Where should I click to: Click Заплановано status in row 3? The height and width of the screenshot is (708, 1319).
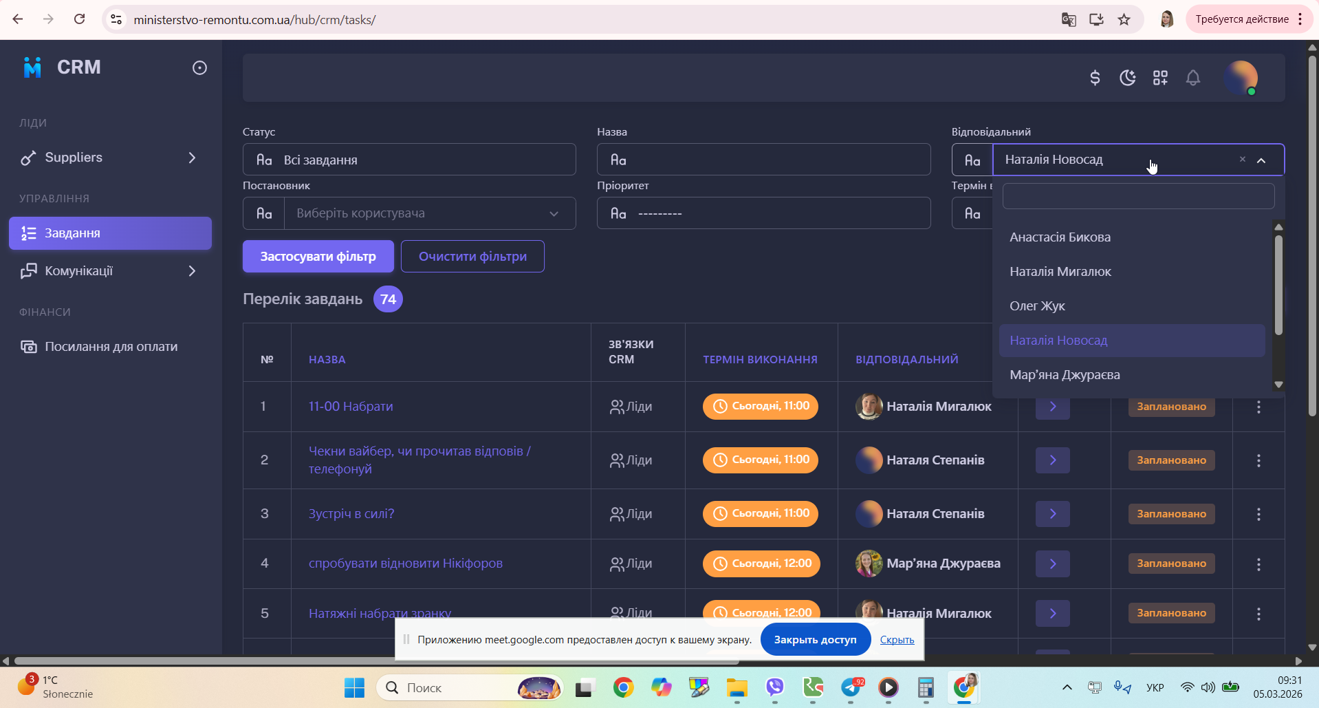[1171, 514]
